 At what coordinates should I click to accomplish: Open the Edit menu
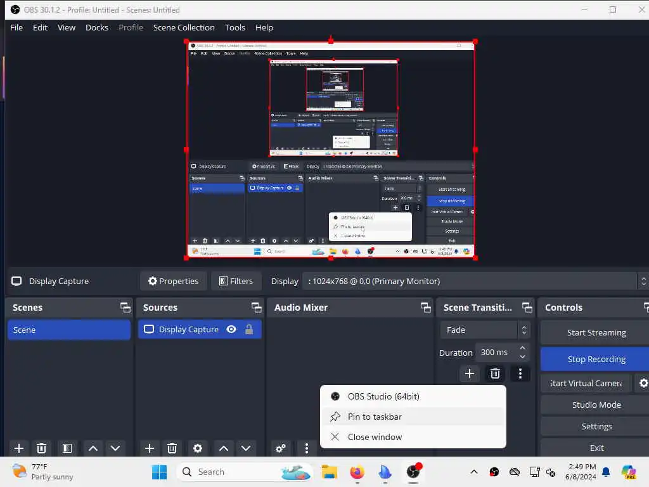pyautogui.click(x=40, y=28)
